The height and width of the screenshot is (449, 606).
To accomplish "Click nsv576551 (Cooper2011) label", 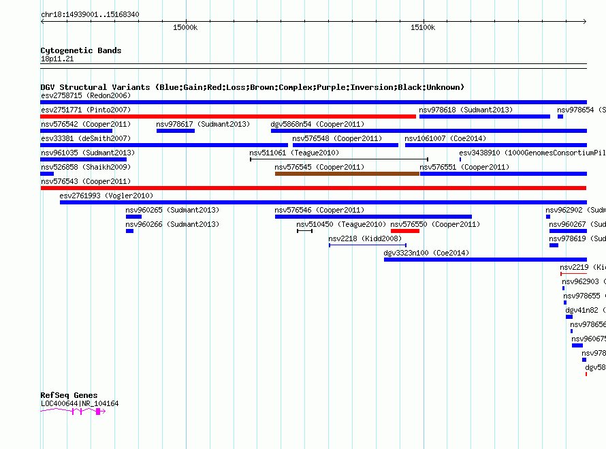I will click(464, 167).
